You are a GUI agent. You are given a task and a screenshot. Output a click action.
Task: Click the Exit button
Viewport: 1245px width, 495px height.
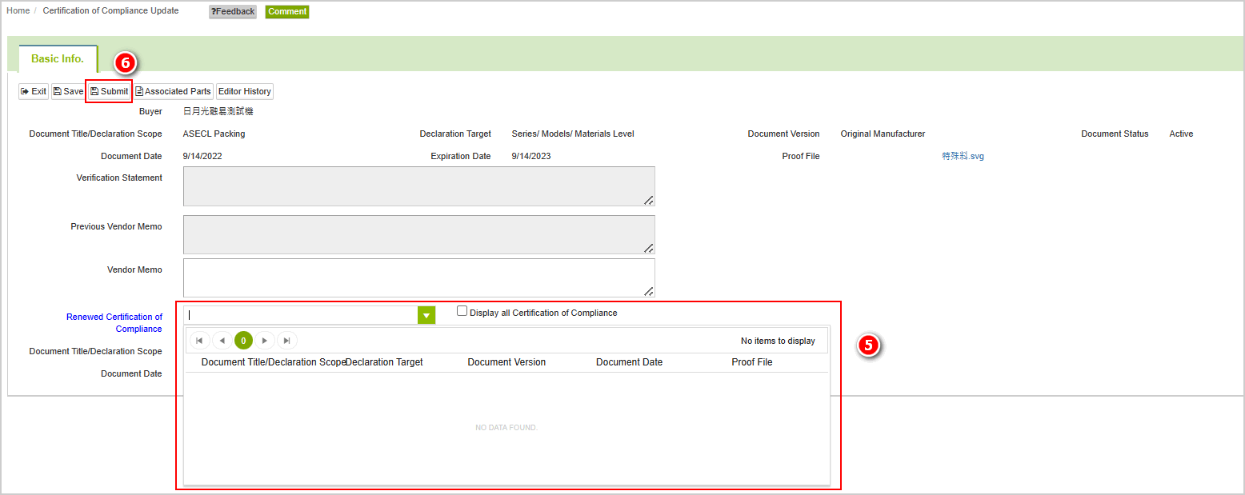pos(34,91)
